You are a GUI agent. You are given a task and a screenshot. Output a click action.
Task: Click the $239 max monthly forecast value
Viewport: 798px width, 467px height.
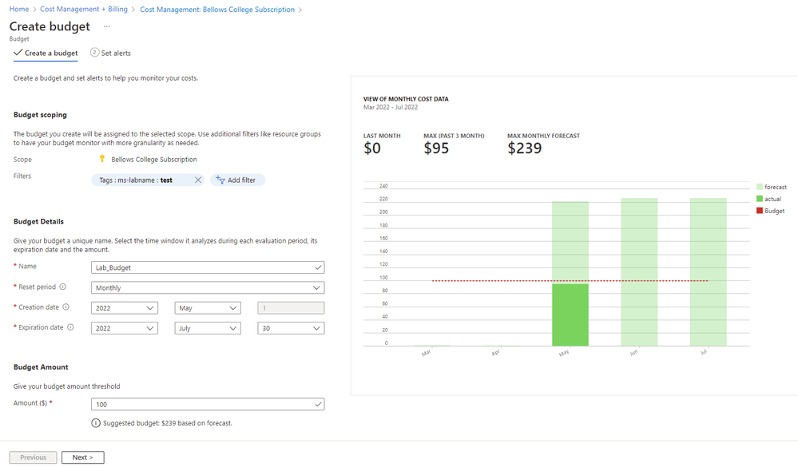coord(524,148)
